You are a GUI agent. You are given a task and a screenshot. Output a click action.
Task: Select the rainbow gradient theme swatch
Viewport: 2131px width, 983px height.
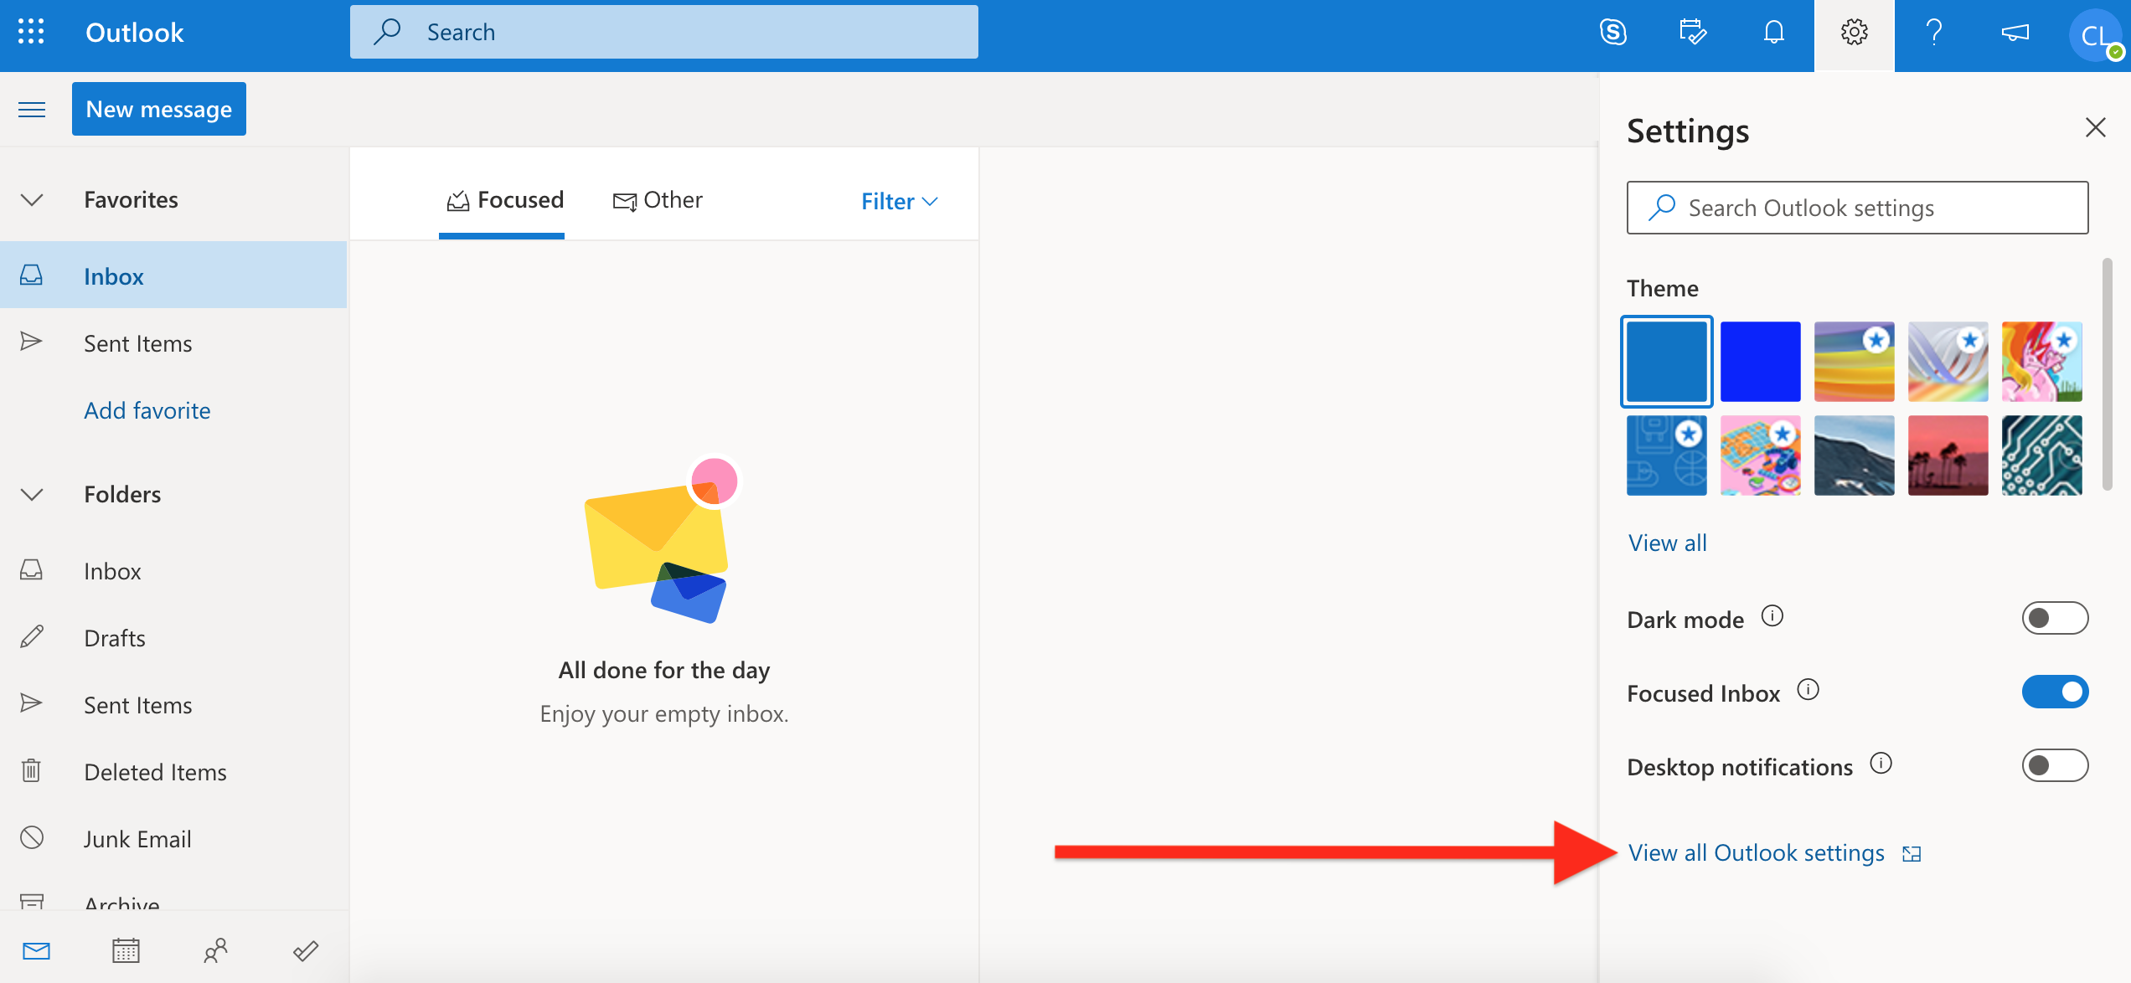(1855, 360)
